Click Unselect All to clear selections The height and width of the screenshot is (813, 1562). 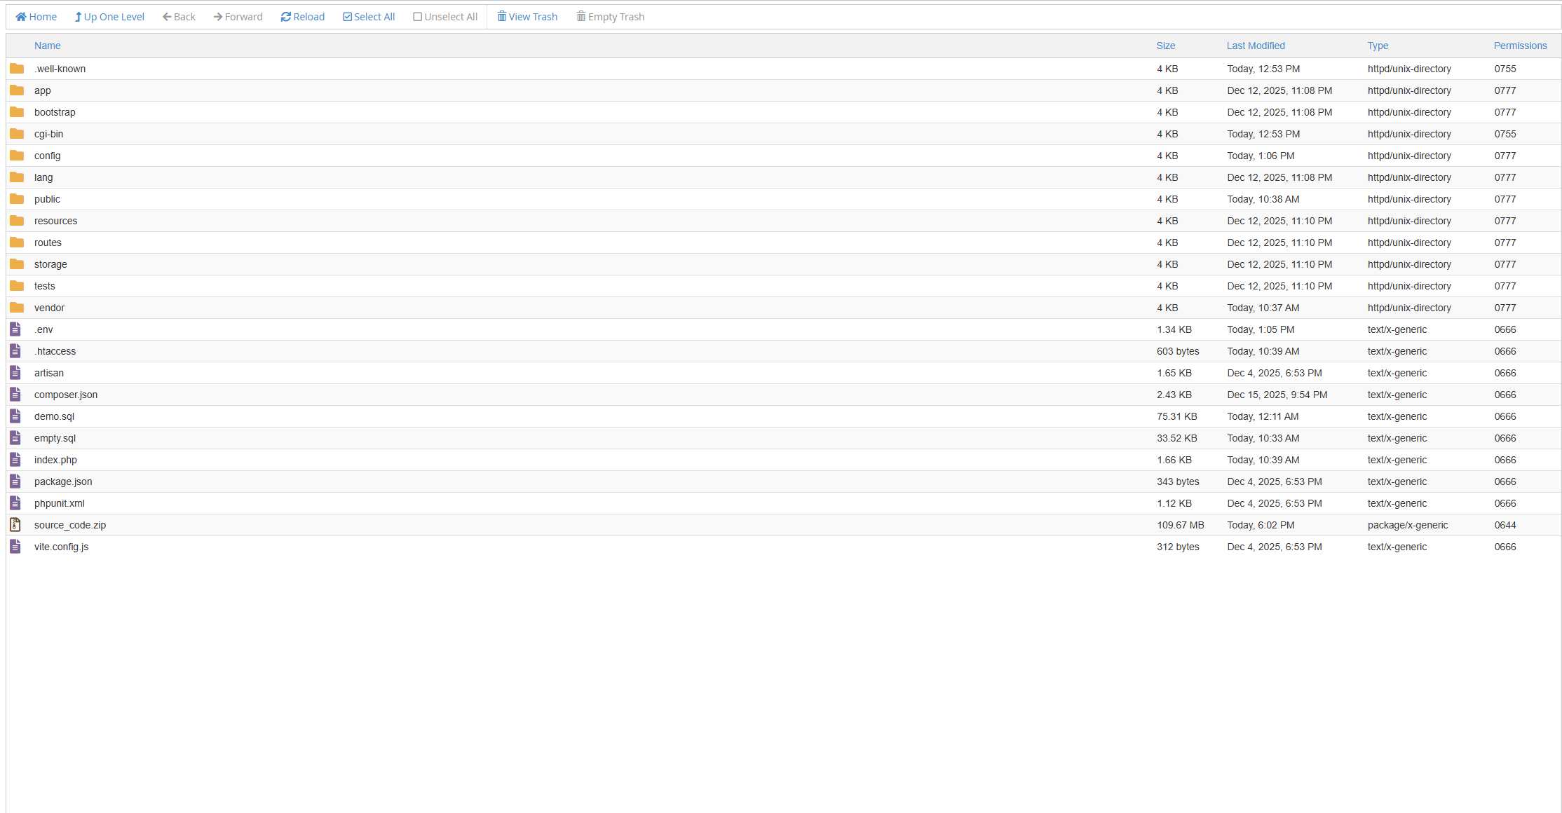pos(445,16)
